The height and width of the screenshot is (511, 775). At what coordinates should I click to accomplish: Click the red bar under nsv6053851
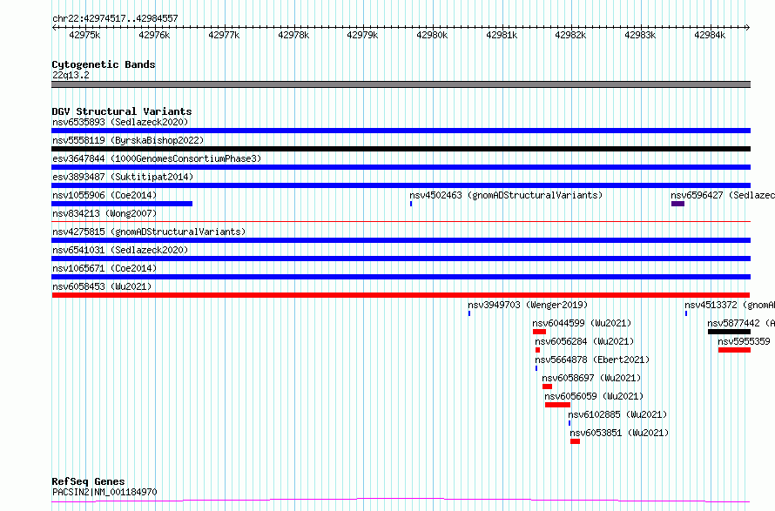575,441
